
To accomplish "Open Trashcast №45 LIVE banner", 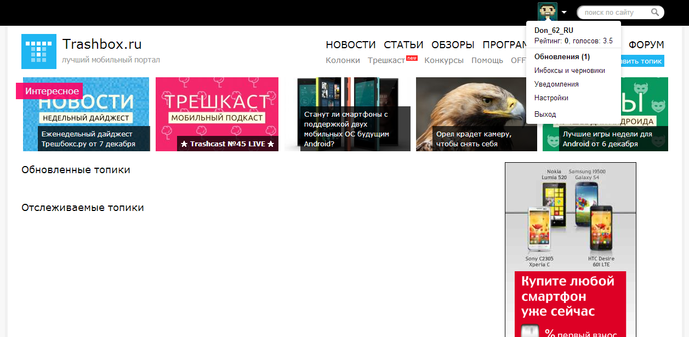I will pos(217,114).
